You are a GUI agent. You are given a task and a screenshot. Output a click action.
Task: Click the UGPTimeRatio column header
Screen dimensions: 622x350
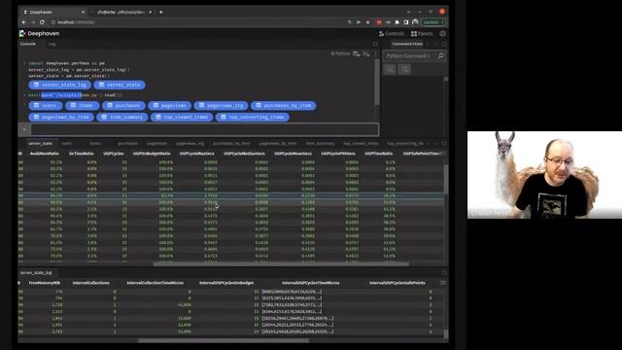pos(378,154)
